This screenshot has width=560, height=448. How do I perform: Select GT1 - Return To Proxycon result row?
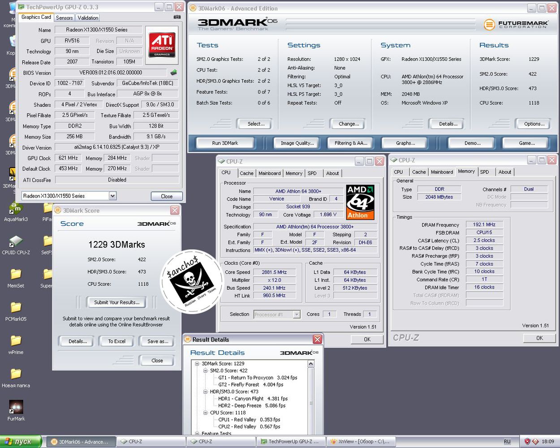click(x=258, y=378)
